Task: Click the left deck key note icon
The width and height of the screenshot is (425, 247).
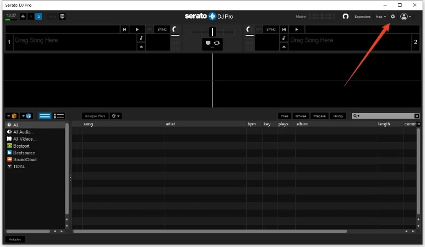Action: point(141,38)
